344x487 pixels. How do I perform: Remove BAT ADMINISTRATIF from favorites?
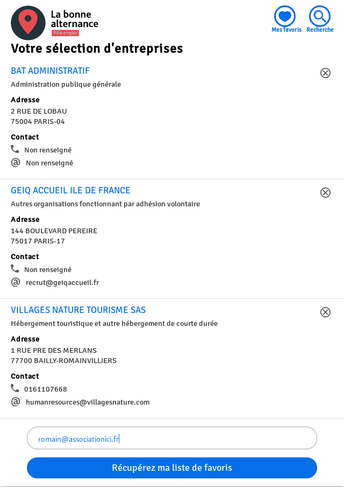pos(325,73)
